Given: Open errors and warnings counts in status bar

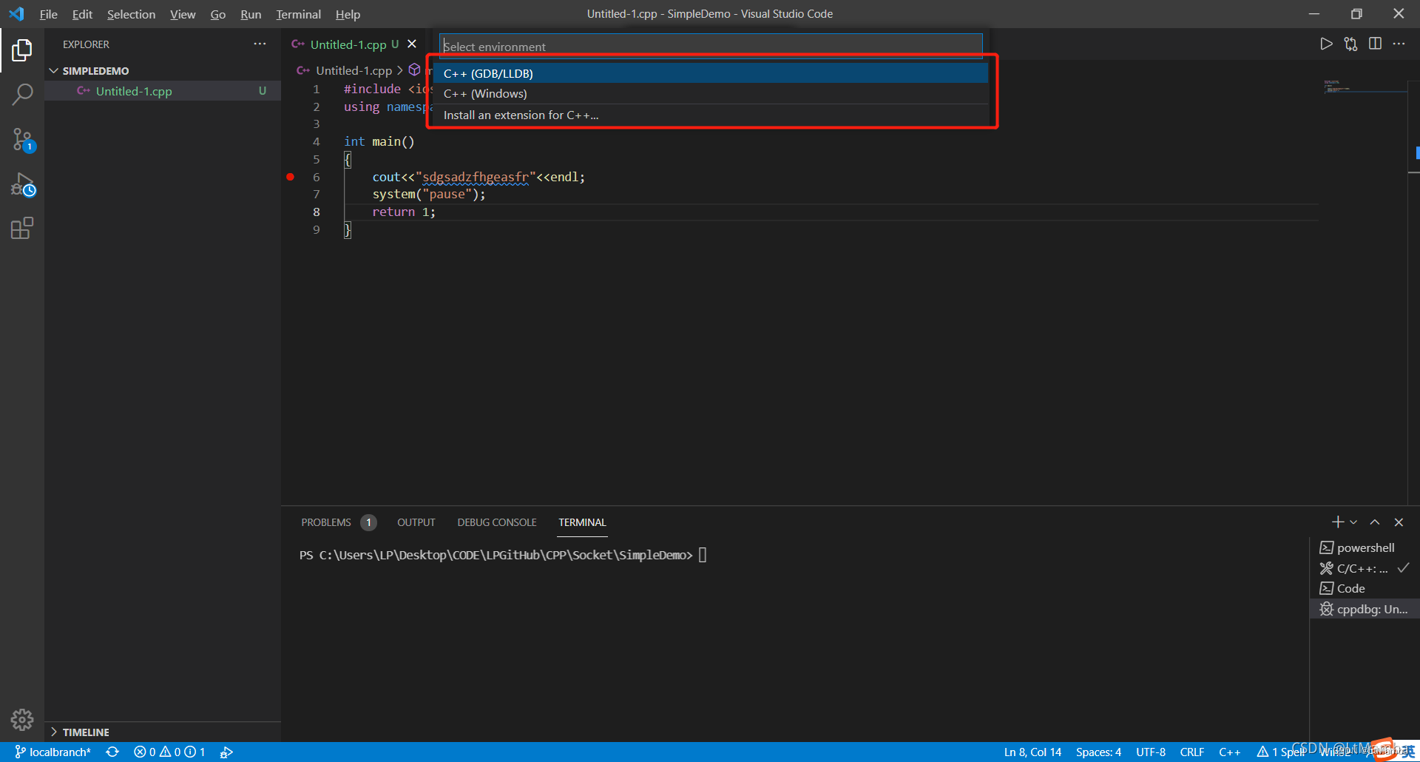Looking at the screenshot, I should coord(169,752).
